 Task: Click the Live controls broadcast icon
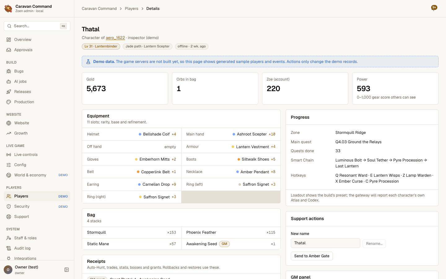[x=9, y=155]
